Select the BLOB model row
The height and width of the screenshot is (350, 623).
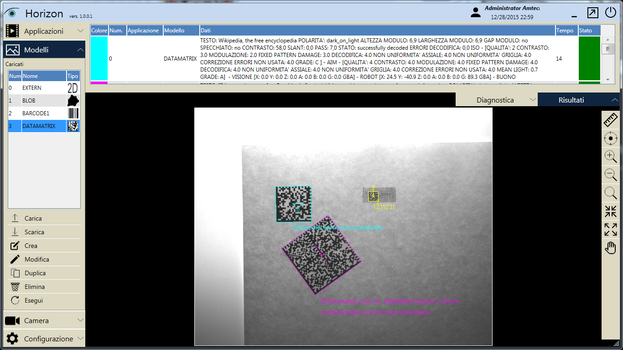(x=44, y=101)
